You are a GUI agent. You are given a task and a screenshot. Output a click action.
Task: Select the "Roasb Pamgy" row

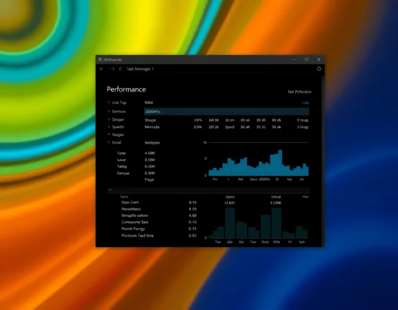point(133,229)
